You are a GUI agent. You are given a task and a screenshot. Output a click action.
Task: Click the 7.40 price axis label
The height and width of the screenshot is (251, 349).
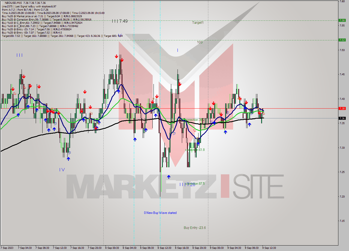(x=342, y=99)
